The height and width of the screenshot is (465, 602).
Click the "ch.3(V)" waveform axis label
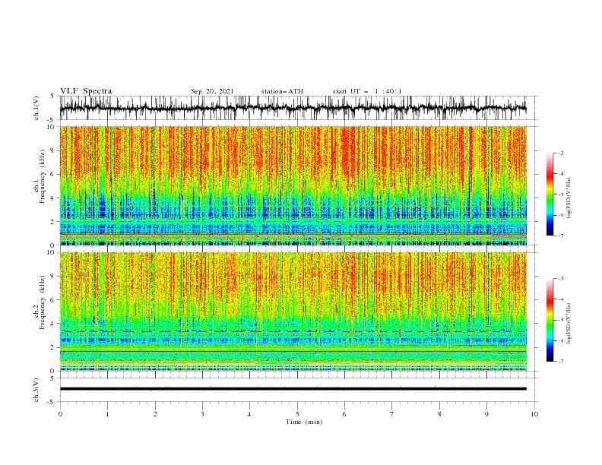point(36,390)
